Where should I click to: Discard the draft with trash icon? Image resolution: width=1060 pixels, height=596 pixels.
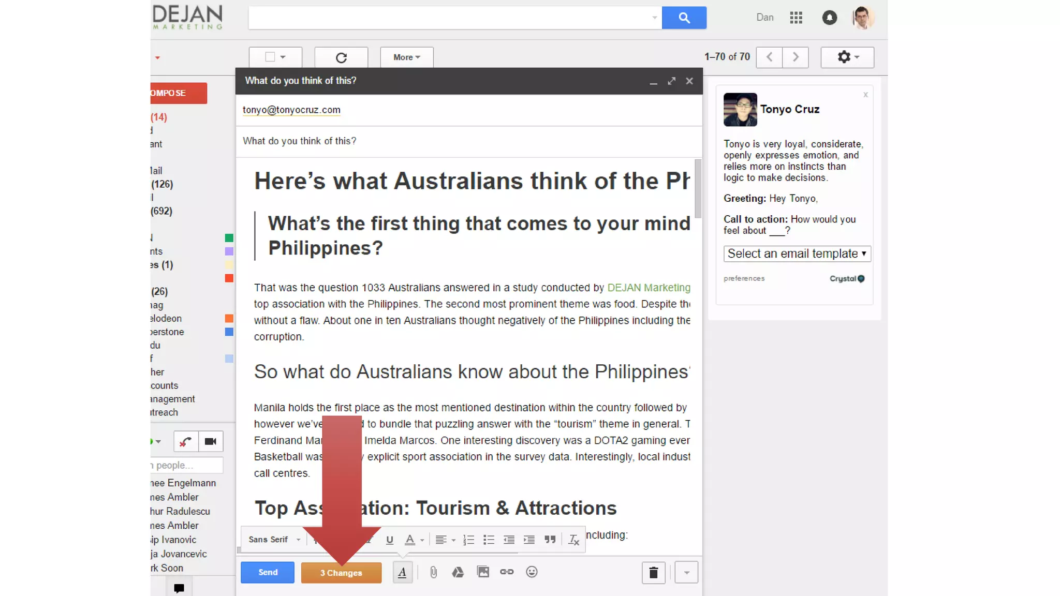click(x=653, y=573)
